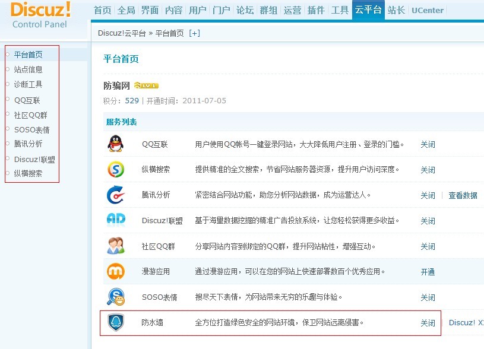Click the site name 防骗网
The image size is (484, 349).
(116, 85)
